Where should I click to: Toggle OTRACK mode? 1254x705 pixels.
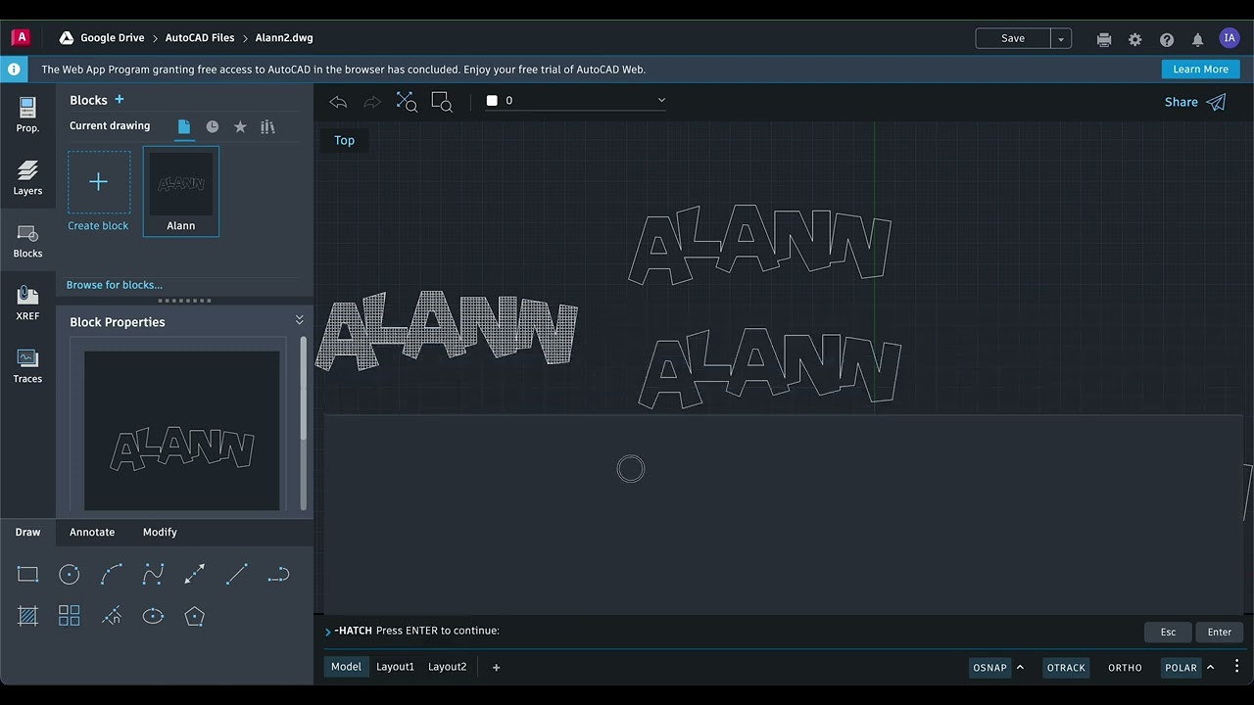(1066, 668)
